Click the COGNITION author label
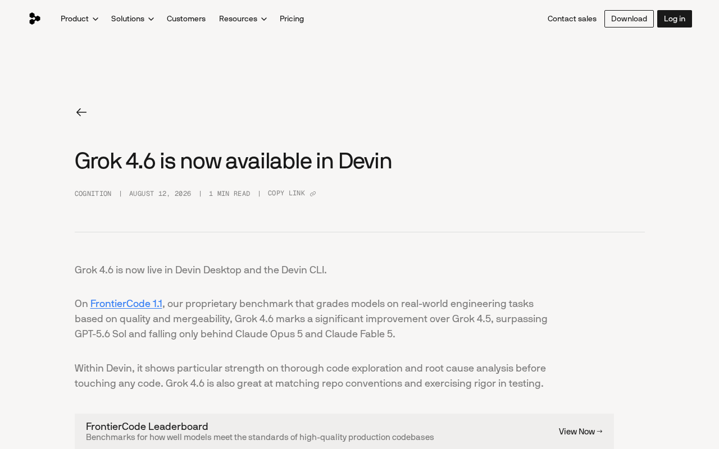The width and height of the screenshot is (719, 449). pos(93,194)
